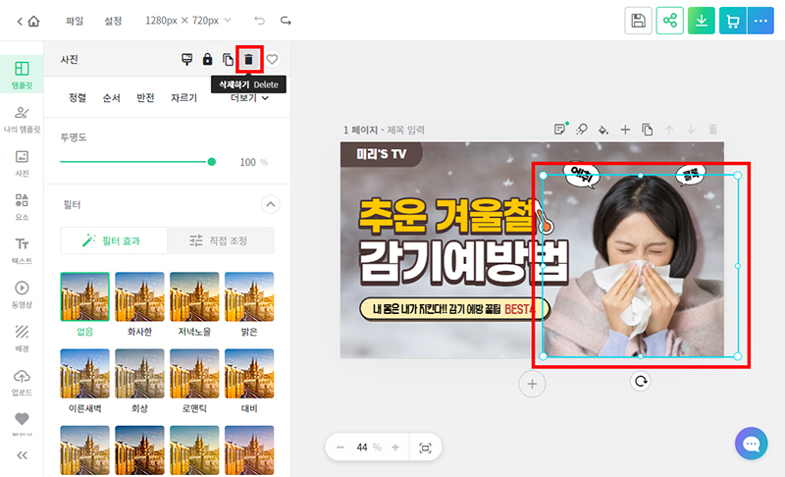Switch to the 직접 조정 tab
This screenshot has width=785, height=477.
tap(221, 240)
